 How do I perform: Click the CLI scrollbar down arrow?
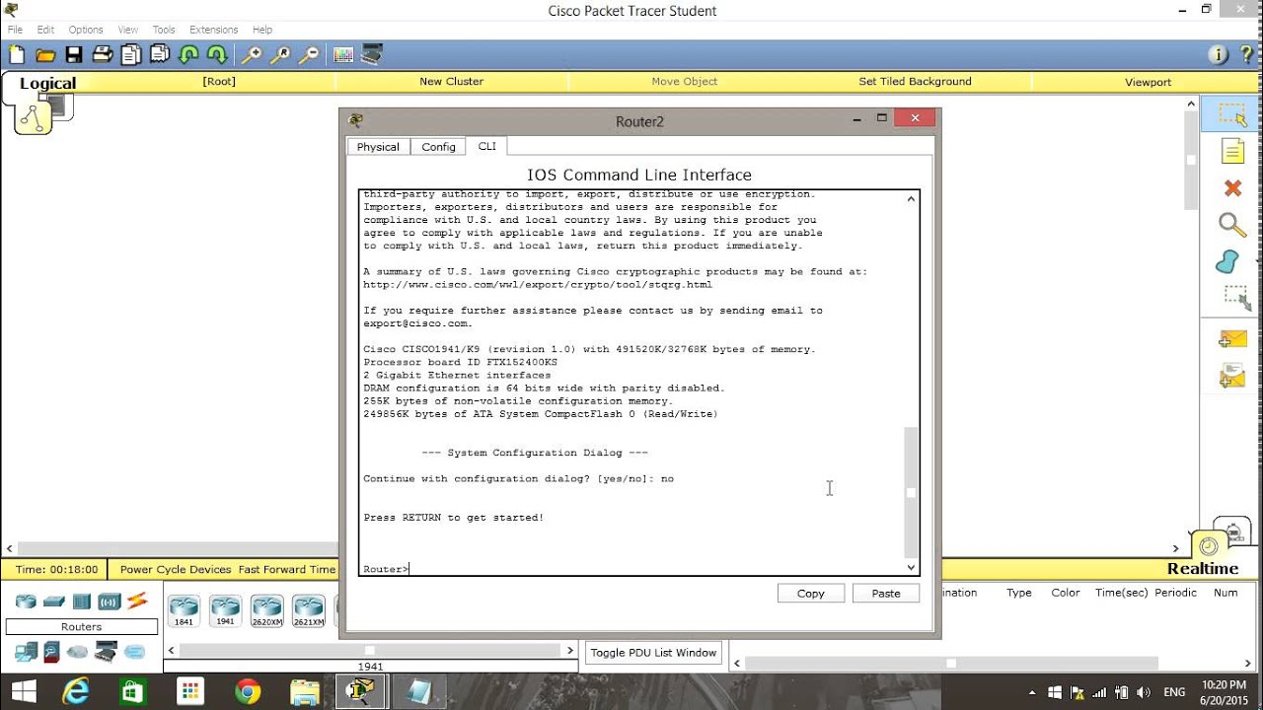coord(911,568)
